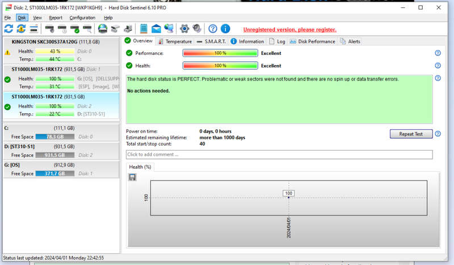Screen dimensions: 454x265
Task: Click the refresh icon with yellow warning triangle
Action: click(21, 29)
